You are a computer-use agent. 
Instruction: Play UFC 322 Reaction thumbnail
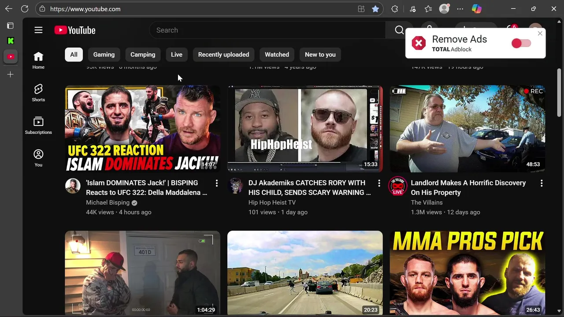click(143, 129)
